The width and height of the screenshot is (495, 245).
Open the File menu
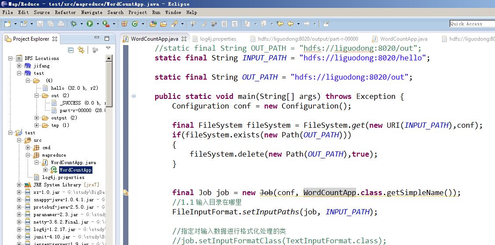click(7, 12)
